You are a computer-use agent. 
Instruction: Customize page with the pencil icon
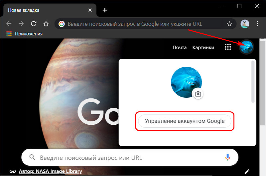pos(247,171)
